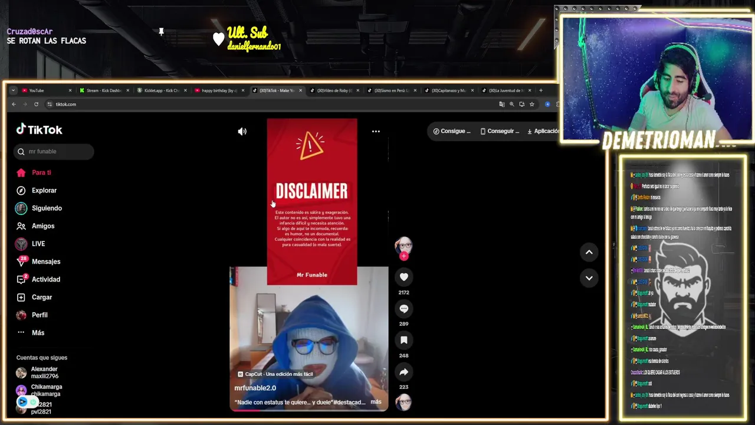The width and height of the screenshot is (755, 425).
Task: Like the video with the heart icon
Action: [x=403, y=277]
